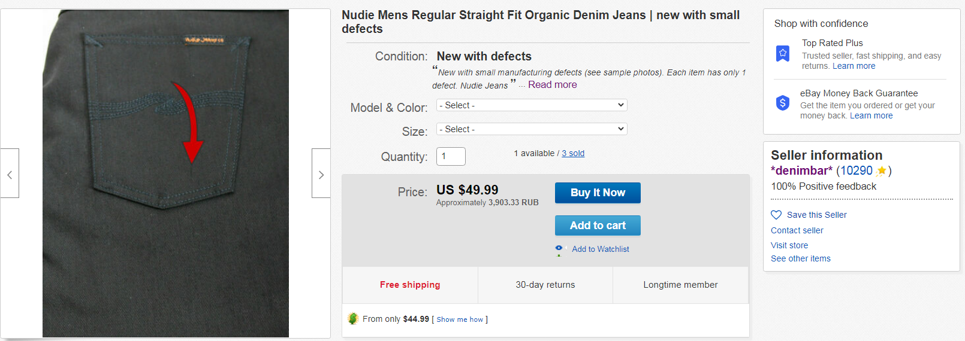Open the 3 sold link

tap(573, 153)
